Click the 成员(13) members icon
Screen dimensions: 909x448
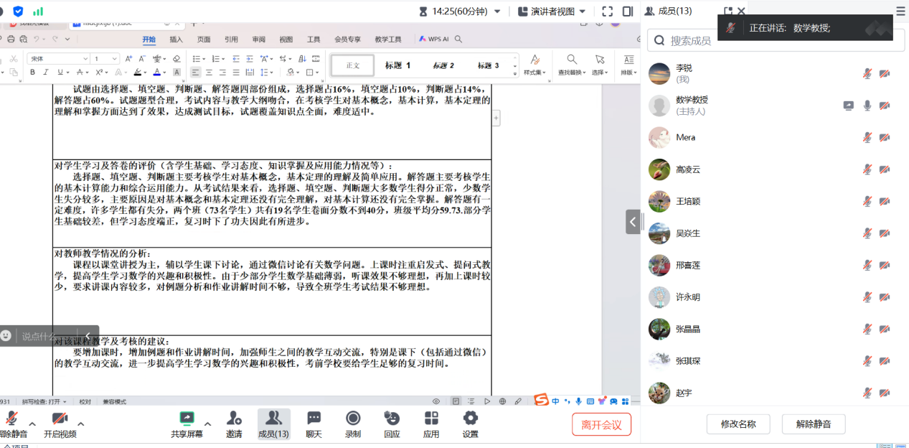pos(273,419)
